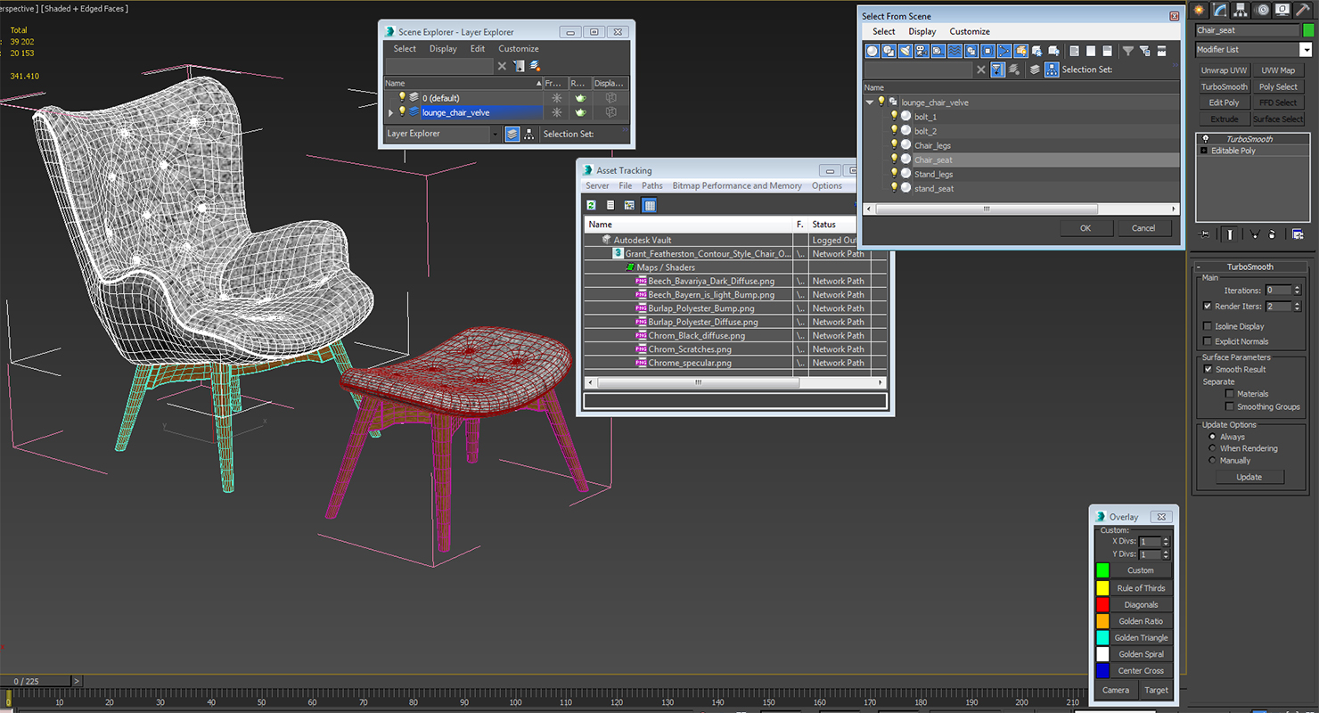Toggle Display Shapes filter in Select From Scene
This screenshot has height=713, width=1319.
pos(889,51)
